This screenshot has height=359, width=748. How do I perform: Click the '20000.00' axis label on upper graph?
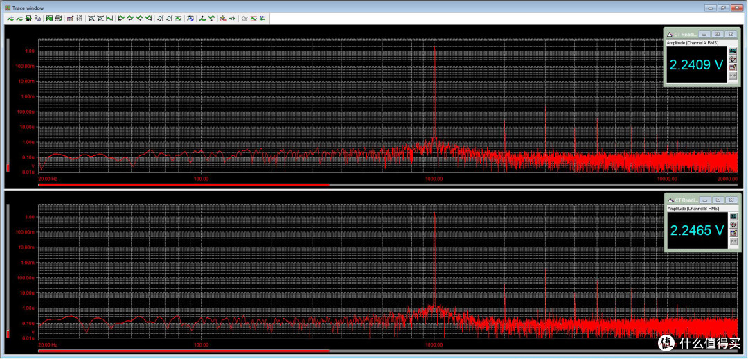pos(728,179)
